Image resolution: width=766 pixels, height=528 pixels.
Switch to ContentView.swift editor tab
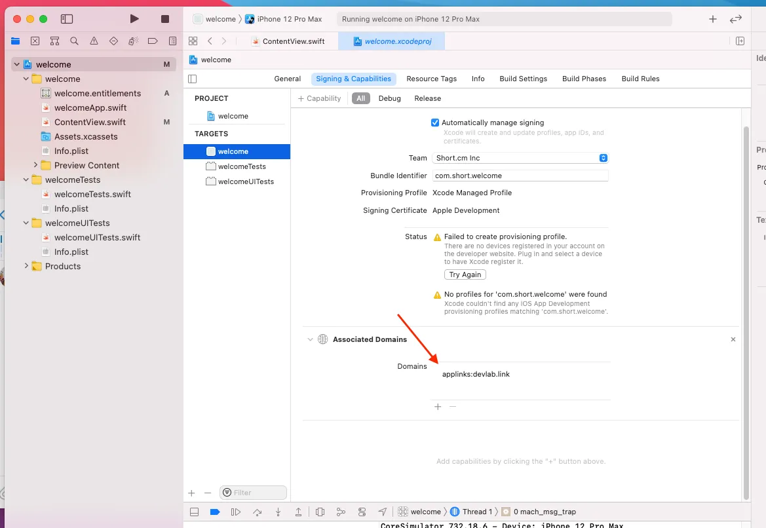click(x=288, y=41)
